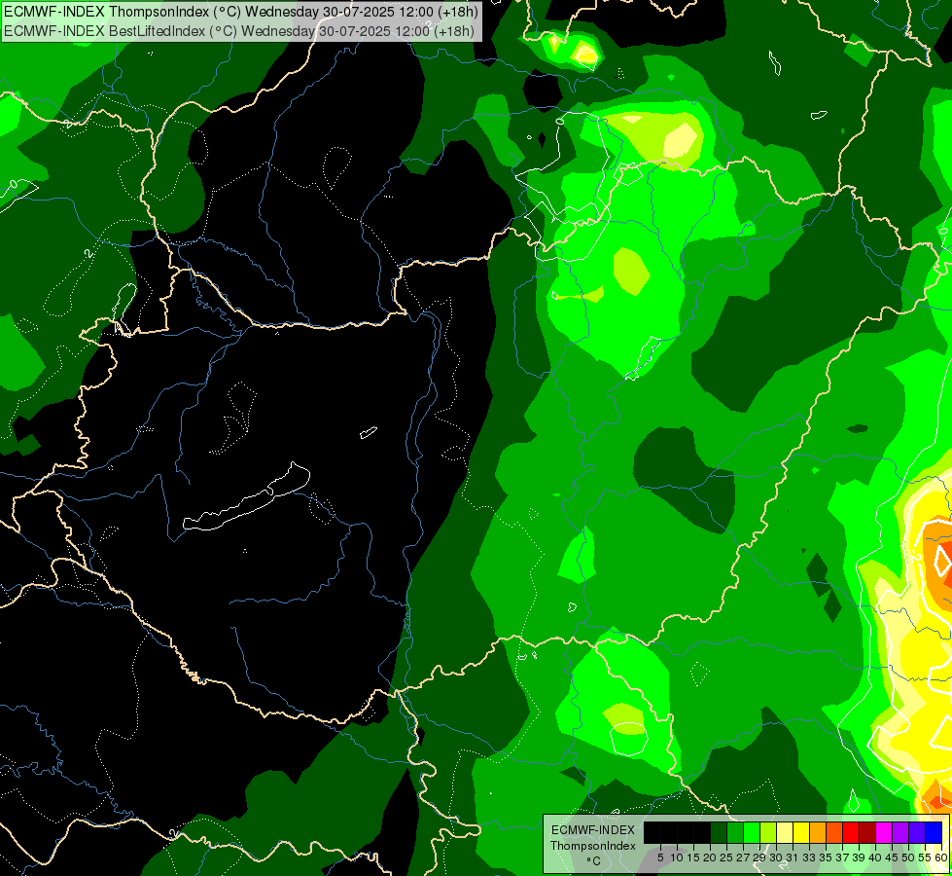
Task: Select the dark green 20–25 legend swatch
Action: click(x=719, y=832)
